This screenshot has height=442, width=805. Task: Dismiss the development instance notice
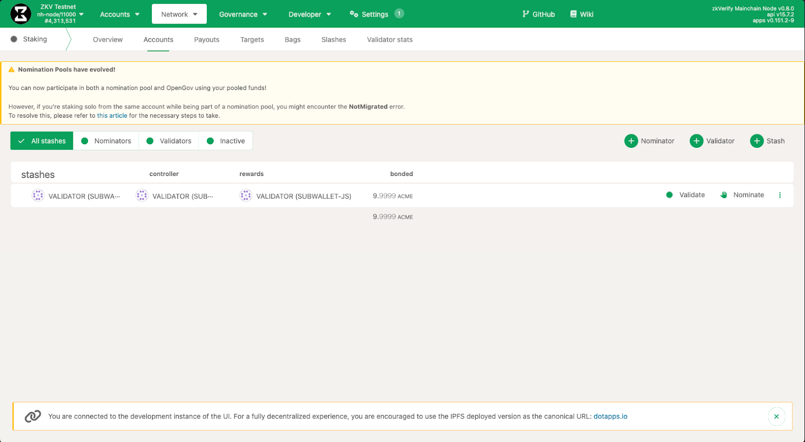tap(776, 416)
